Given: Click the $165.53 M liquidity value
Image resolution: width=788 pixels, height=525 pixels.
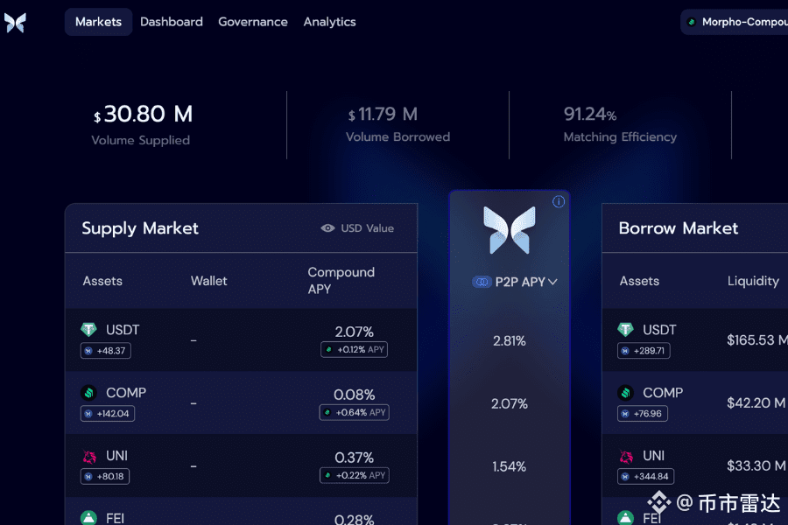Looking at the screenshot, I should click(757, 340).
